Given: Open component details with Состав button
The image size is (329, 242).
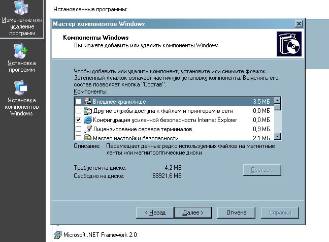Looking at the screenshot, I should click(x=262, y=170).
